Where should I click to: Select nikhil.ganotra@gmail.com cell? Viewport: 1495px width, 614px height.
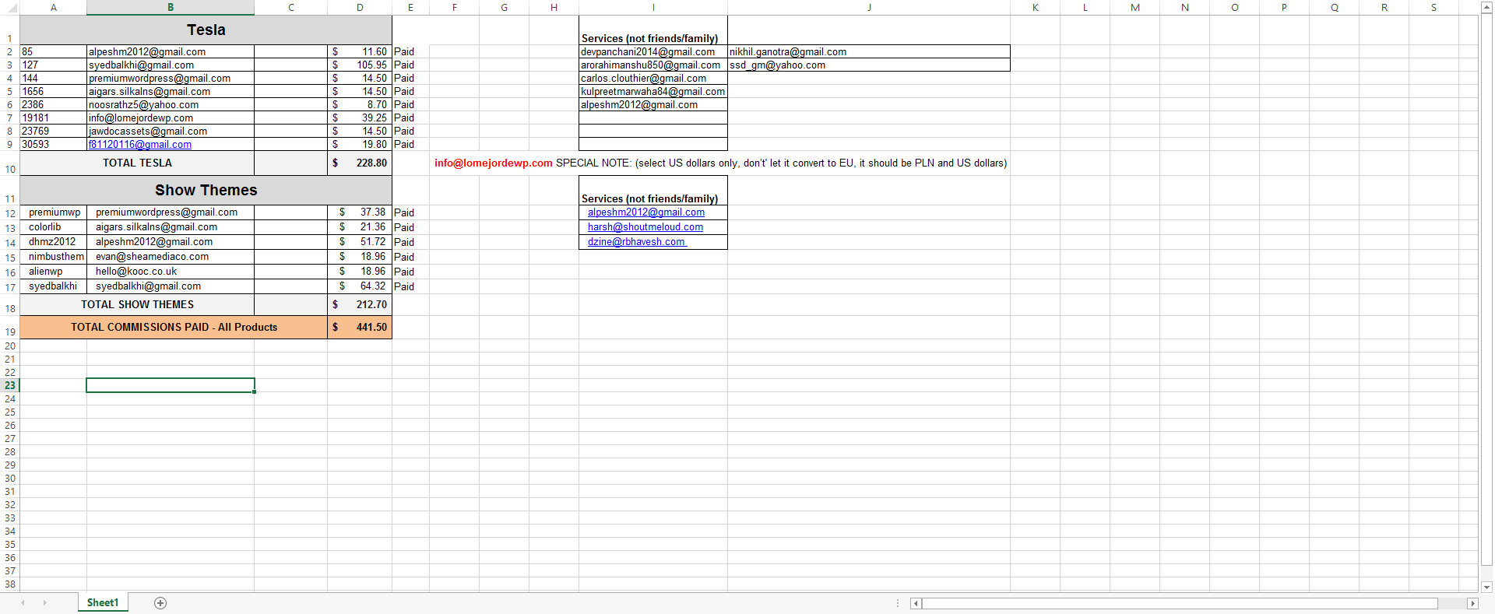[869, 52]
